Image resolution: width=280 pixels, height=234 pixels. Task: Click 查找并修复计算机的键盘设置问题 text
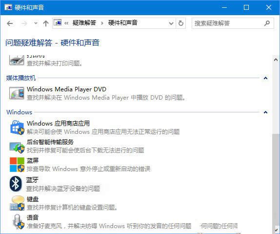72,208
